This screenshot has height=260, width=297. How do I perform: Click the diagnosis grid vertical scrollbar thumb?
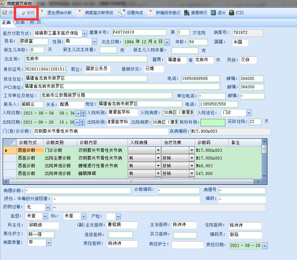(264, 149)
